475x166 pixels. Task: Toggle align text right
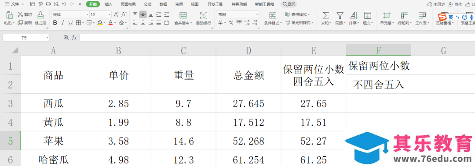[x=150, y=23]
